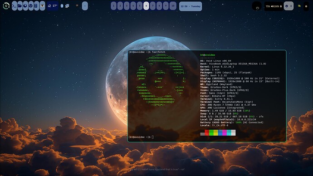
Task: Click the 'Battery (ASUS Battery)' line
Action: [232, 122]
